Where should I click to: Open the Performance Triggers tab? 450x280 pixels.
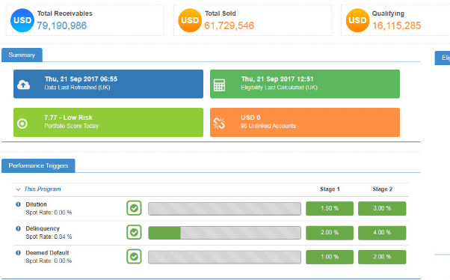click(x=38, y=165)
